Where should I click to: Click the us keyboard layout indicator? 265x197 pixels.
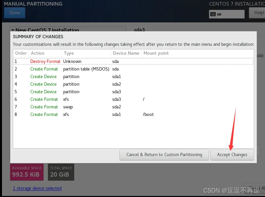click(x=226, y=14)
